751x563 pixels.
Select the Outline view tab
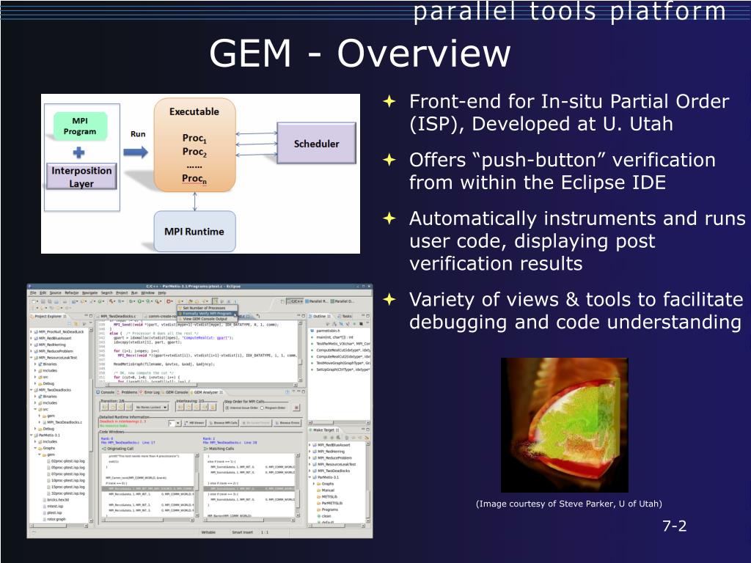[x=320, y=317]
